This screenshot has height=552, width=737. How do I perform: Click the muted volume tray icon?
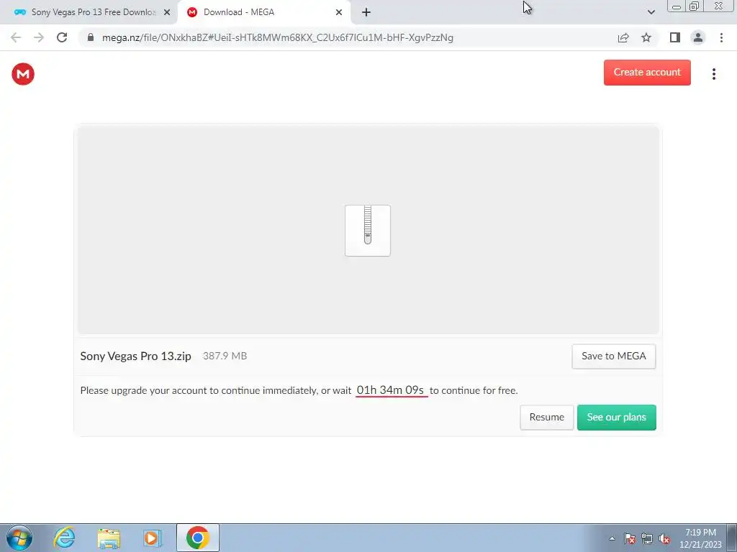pos(664,538)
